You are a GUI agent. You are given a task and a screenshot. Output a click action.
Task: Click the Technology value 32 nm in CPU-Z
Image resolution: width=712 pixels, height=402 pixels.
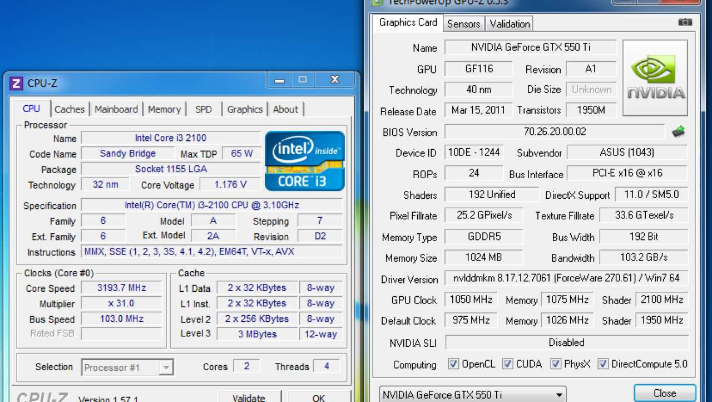click(105, 184)
